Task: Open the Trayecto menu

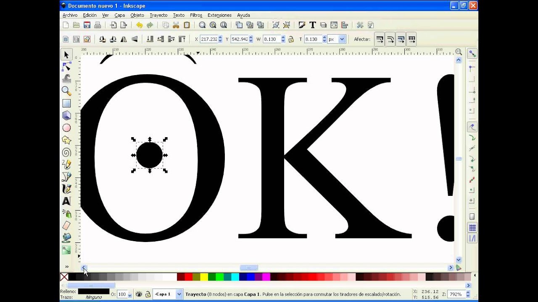Action: pyautogui.click(x=158, y=15)
